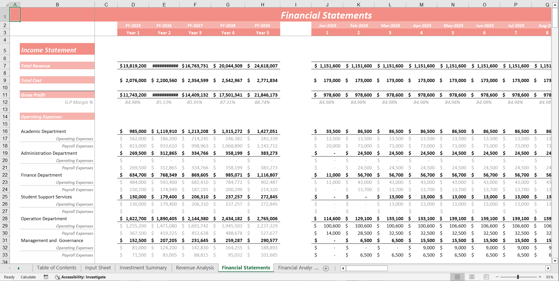The image size is (559, 281).
Task: Click Calculate in the status bar
Action: tap(28, 277)
